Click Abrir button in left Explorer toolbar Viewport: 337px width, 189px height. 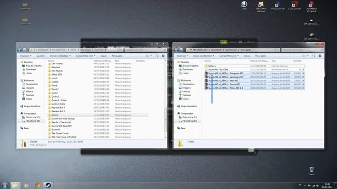point(41,56)
